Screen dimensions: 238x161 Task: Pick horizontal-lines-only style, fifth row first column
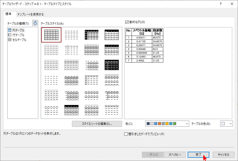(x=51, y=95)
